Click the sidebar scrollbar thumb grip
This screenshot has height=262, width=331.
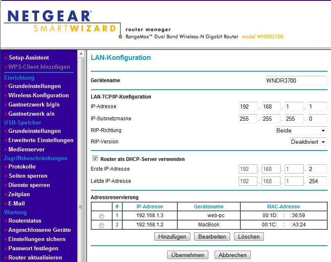(81, 207)
